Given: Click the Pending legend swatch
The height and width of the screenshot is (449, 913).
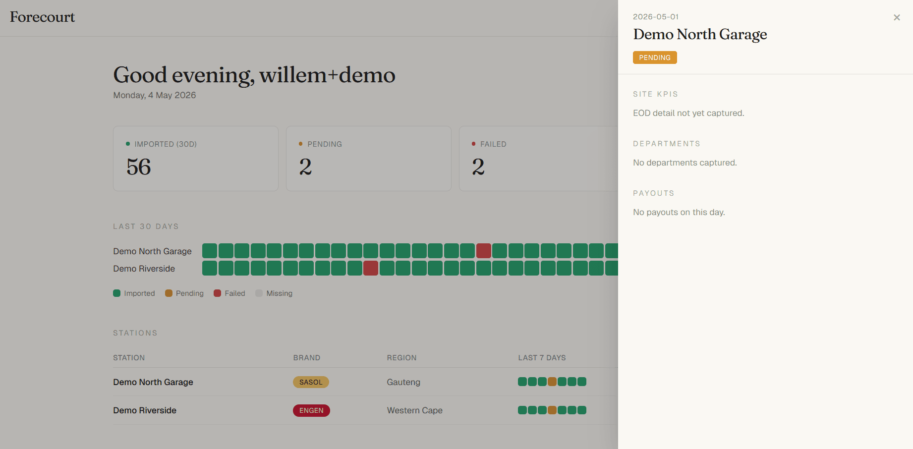Looking at the screenshot, I should 169,293.
